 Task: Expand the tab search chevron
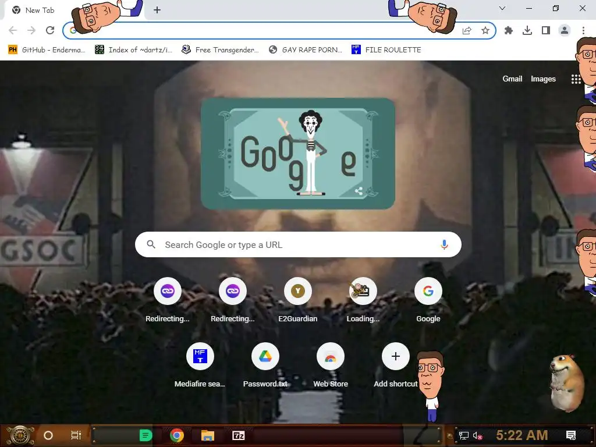click(x=502, y=8)
